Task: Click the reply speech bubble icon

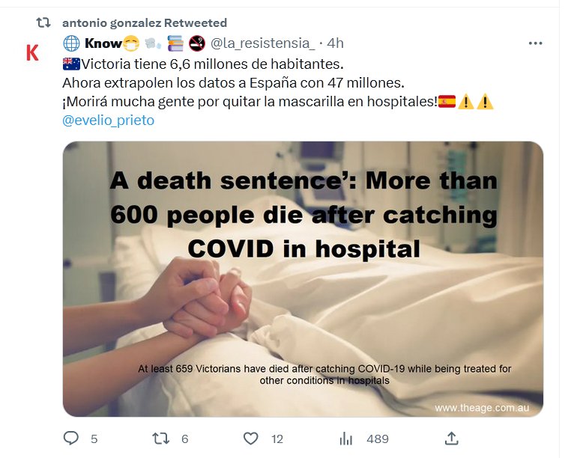Action: [x=71, y=439]
